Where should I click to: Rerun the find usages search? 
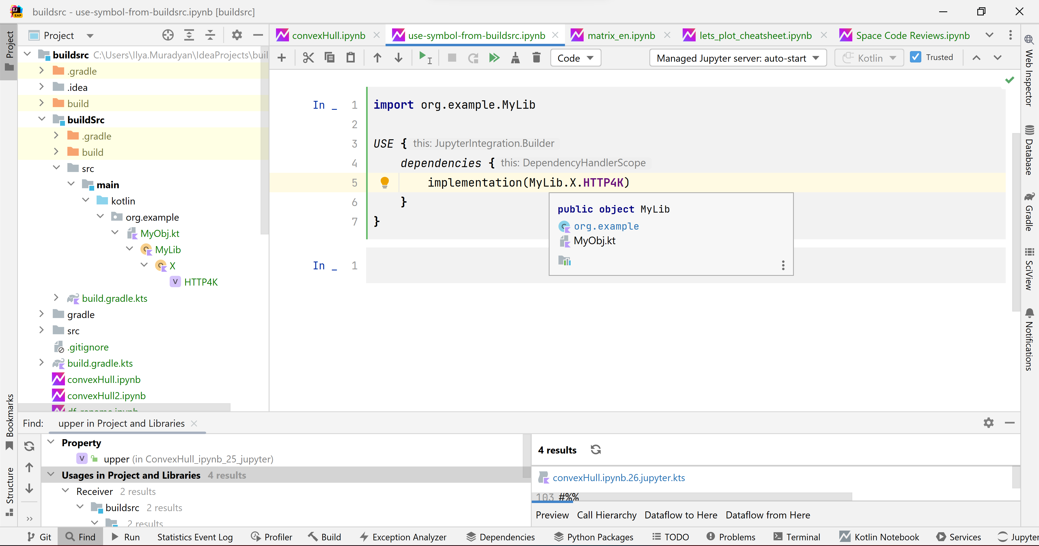coord(29,446)
